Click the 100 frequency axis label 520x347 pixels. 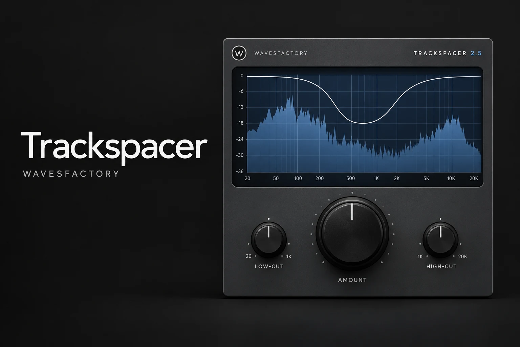point(298,178)
